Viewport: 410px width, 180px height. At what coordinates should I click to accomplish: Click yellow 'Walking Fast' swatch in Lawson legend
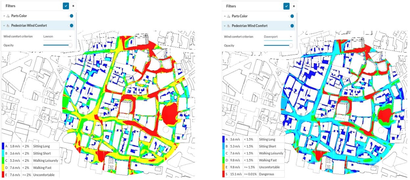3,168
